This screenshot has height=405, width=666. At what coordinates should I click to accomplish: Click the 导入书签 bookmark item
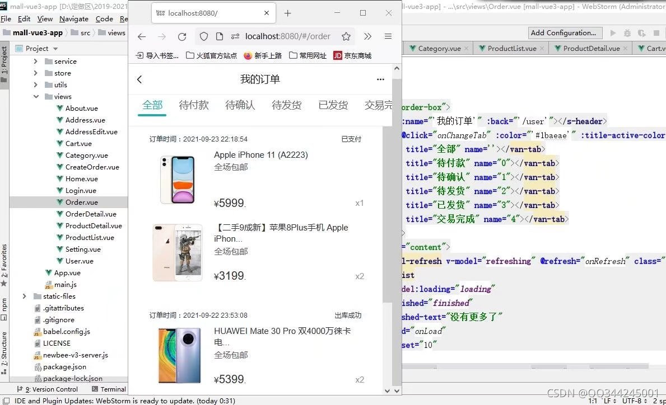pos(157,55)
